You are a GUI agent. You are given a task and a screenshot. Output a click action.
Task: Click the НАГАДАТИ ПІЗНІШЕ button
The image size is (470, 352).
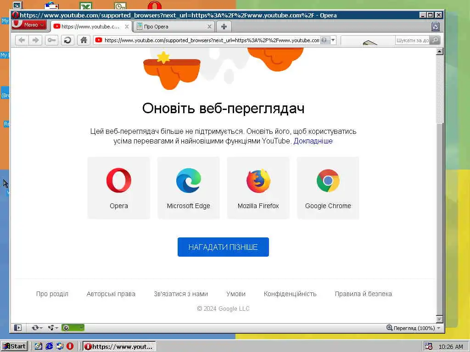point(223,247)
